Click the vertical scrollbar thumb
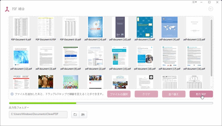 (x=211, y=48)
